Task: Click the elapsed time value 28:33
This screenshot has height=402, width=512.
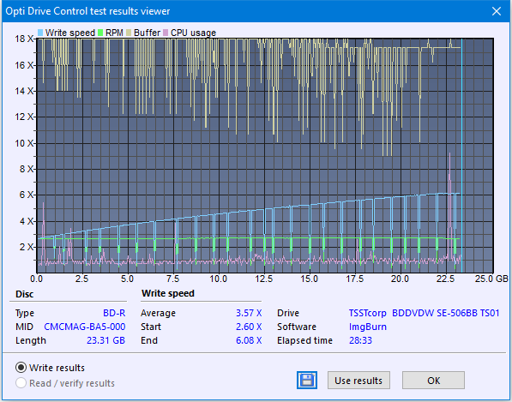Action: point(360,340)
